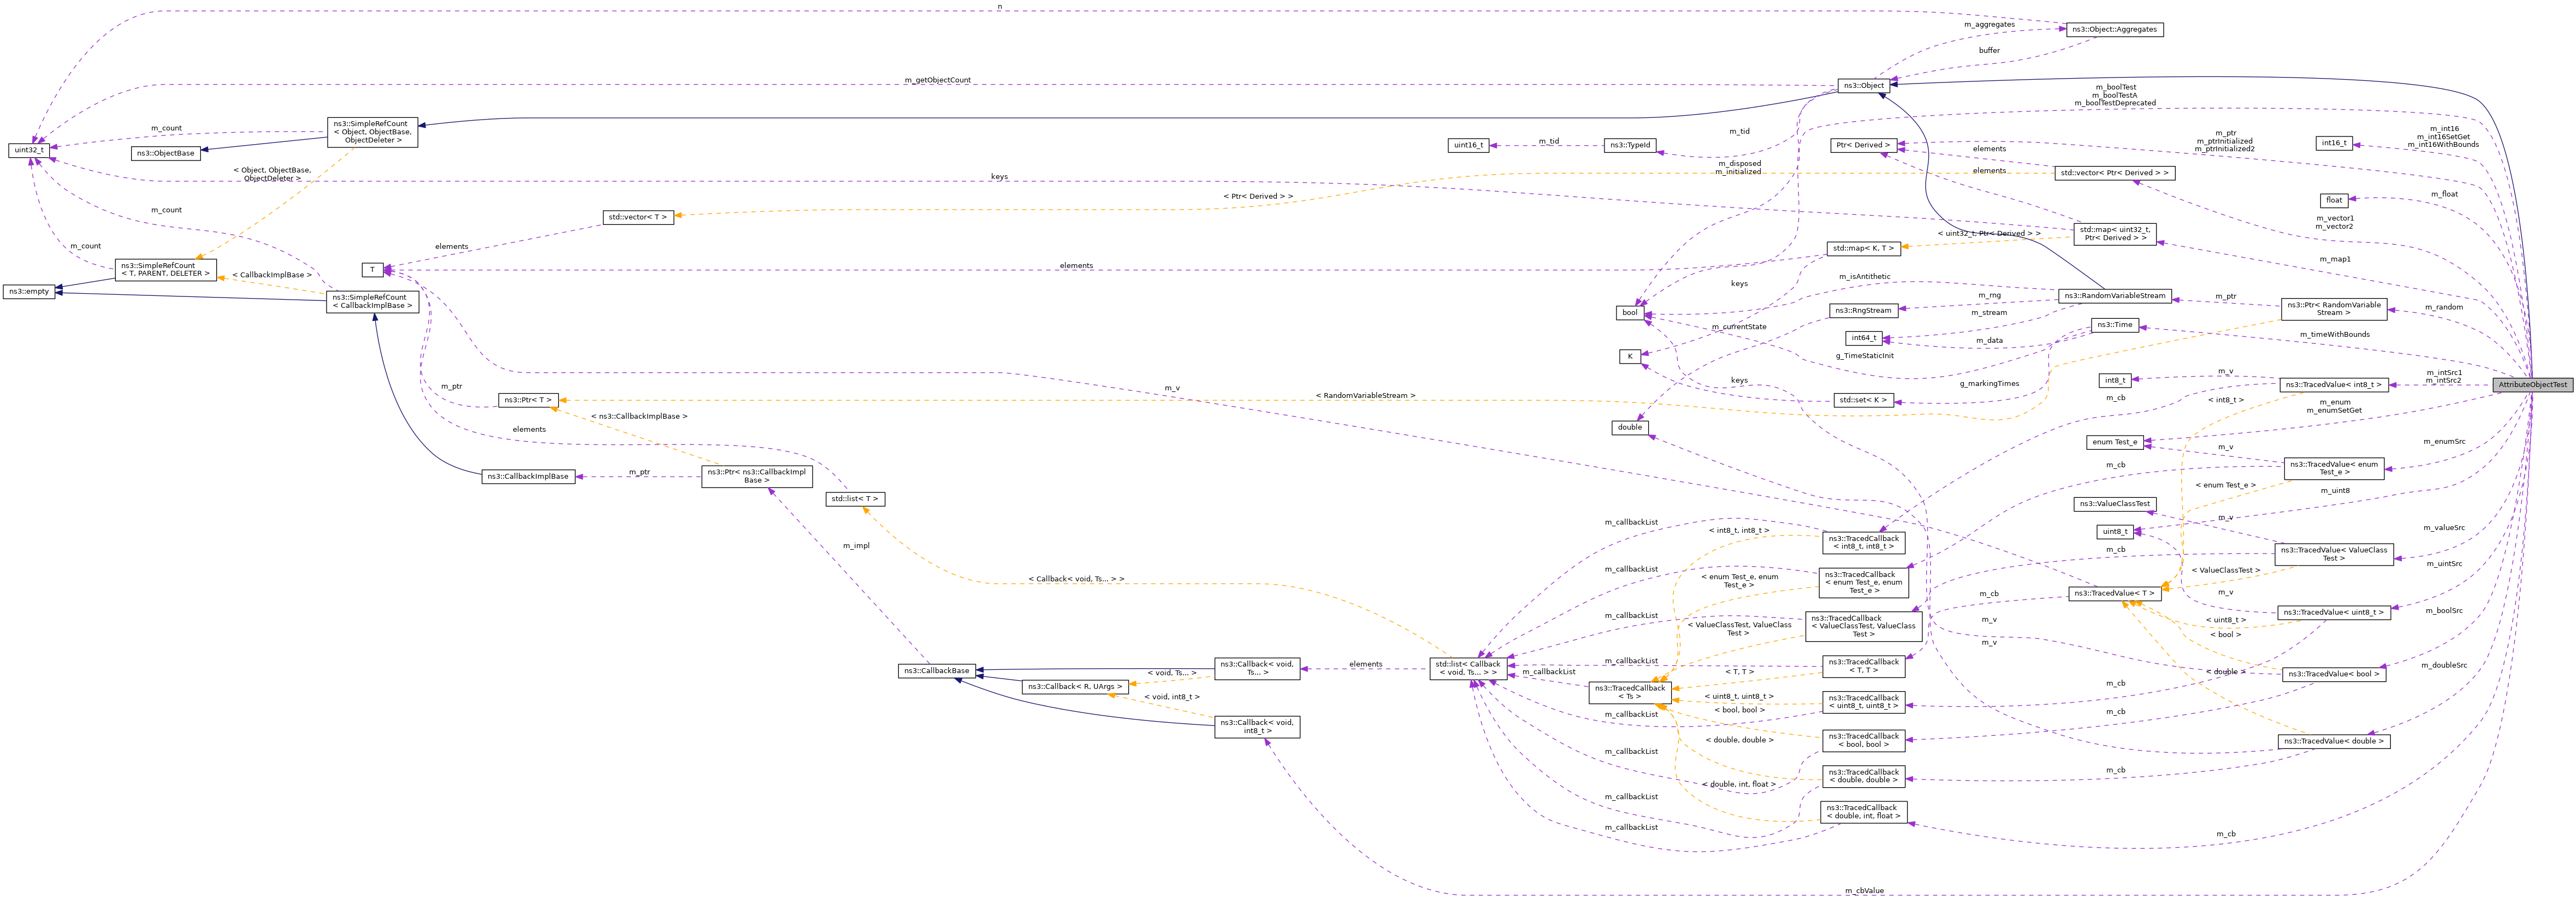Click ns3::TracedValue< enum Test_e > node
The height and width of the screenshot is (898, 2576).
2334,468
